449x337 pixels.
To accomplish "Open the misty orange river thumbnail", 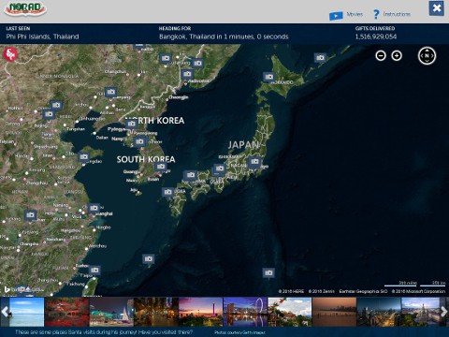I will [x=334, y=312].
